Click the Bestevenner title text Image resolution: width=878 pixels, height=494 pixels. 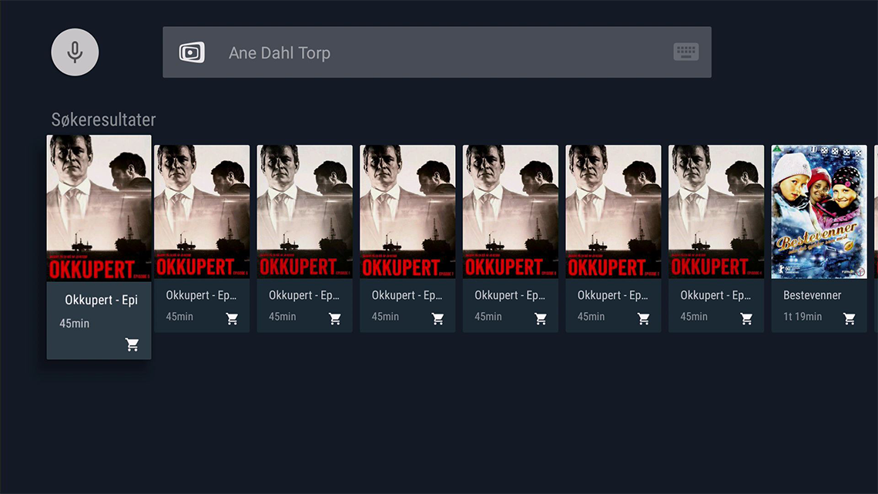click(812, 295)
